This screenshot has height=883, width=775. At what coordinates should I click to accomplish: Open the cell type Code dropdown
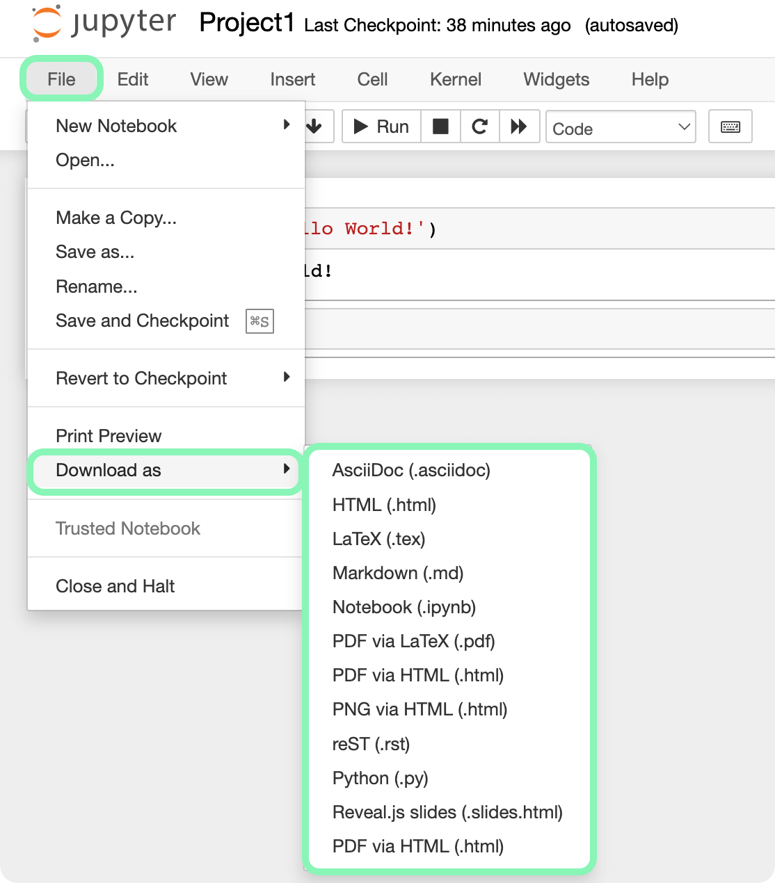point(621,127)
